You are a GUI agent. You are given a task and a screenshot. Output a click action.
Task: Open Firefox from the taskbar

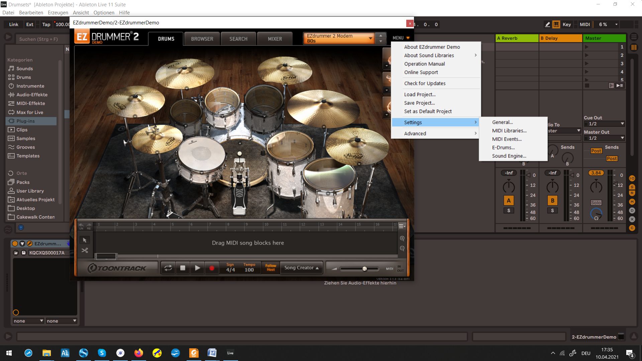coord(138,353)
